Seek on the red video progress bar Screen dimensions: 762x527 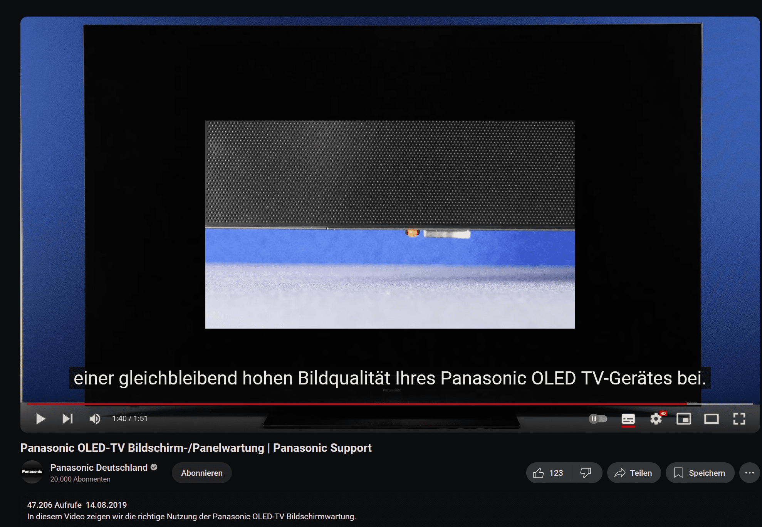[390, 404]
